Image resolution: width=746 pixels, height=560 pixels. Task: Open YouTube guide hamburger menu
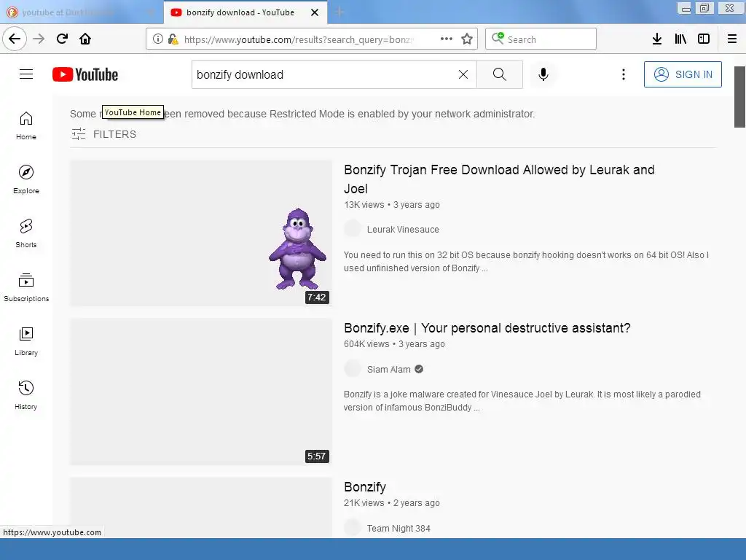(26, 74)
